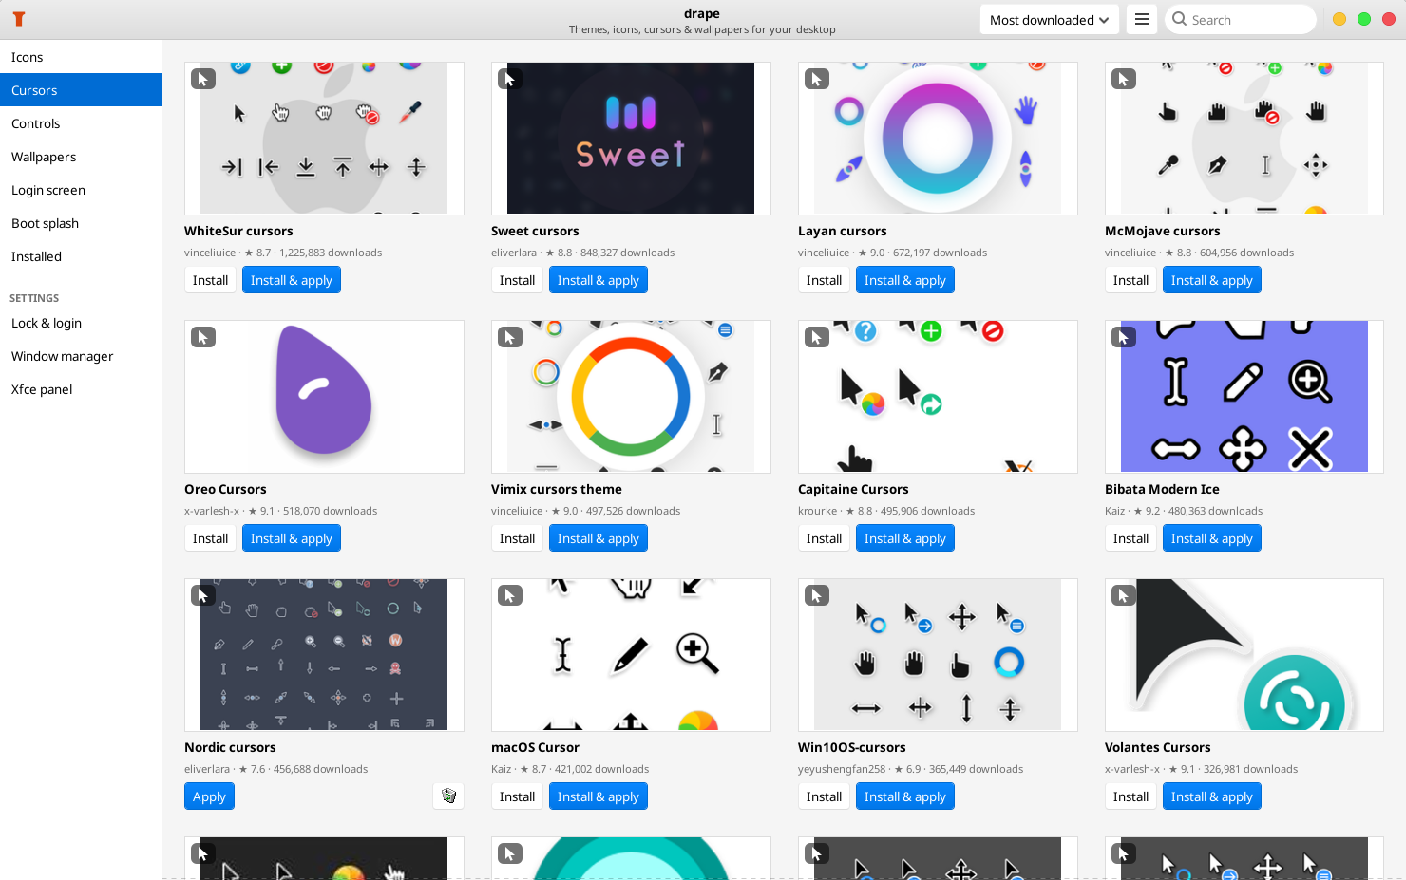Open the Most downloaded sort dropdown
This screenshot has height=880, width=1406.
click(x=1049, y=20)
